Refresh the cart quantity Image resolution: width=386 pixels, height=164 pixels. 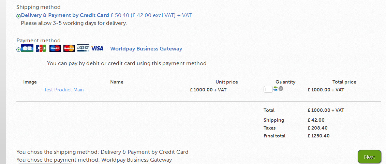coord(276,89)
